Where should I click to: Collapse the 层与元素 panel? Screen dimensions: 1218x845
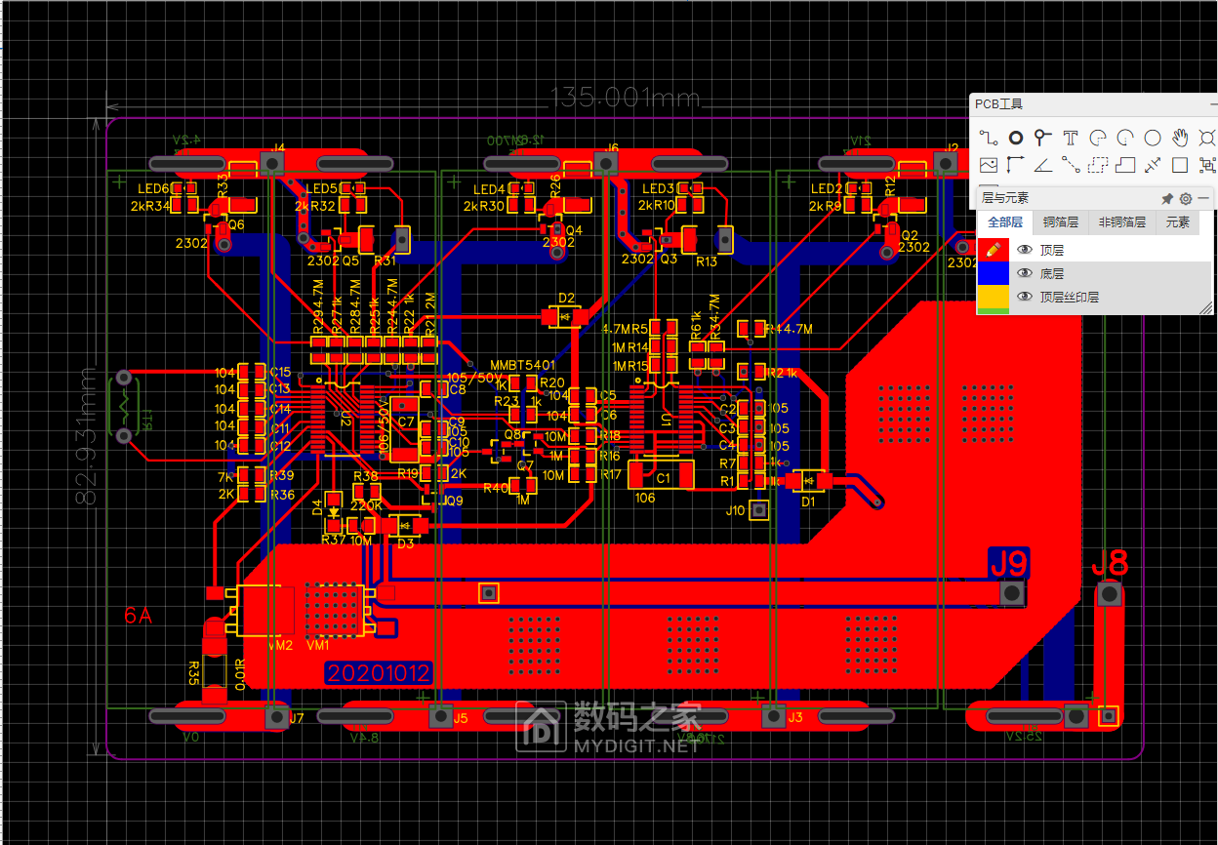[1203, 198]
